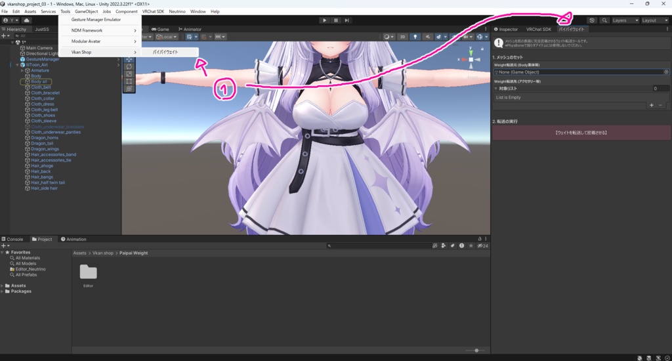Open the Local handle rotation dropdown

[167, 37]
